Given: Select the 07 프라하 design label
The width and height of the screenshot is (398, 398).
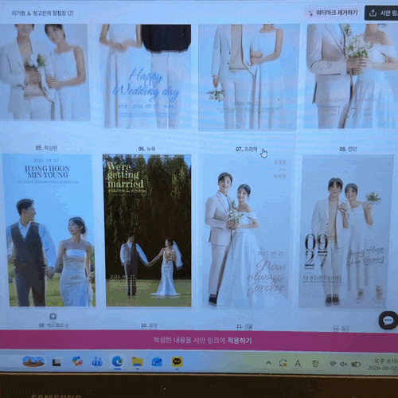Looking at the screenshot, I should click(247, 149).
